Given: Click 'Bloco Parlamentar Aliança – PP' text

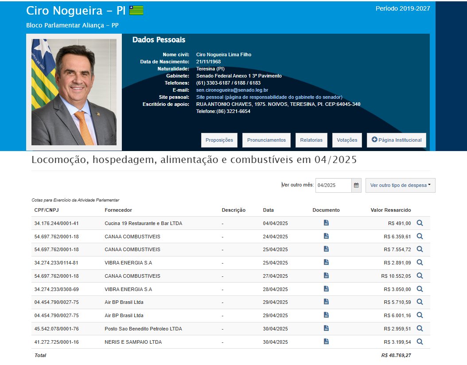Looking at the screenshot, I should [x=72, y=25].
